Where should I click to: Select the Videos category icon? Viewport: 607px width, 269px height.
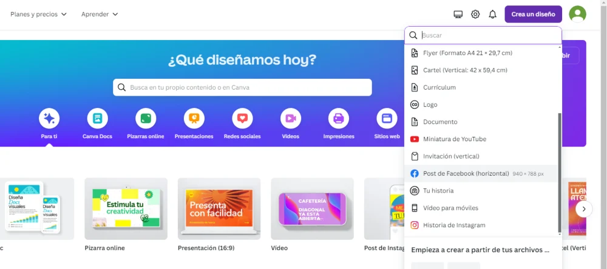(290, 118)
